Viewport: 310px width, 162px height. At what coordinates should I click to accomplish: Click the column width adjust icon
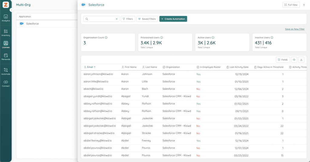294,60
